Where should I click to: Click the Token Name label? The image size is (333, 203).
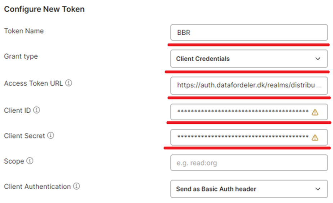click(x=24, y=31)
